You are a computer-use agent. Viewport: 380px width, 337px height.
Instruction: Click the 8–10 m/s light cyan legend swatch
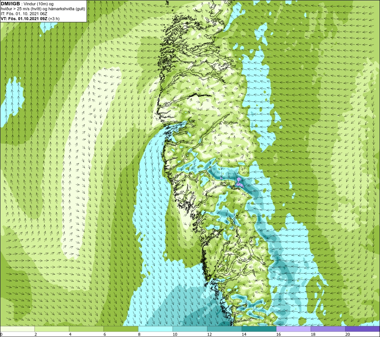pos(155,329)
